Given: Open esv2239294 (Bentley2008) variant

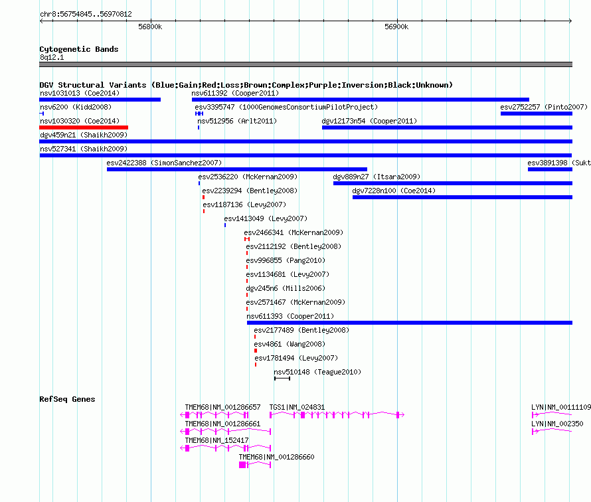Looking at the screenshot, I should (x=250, y=191).
